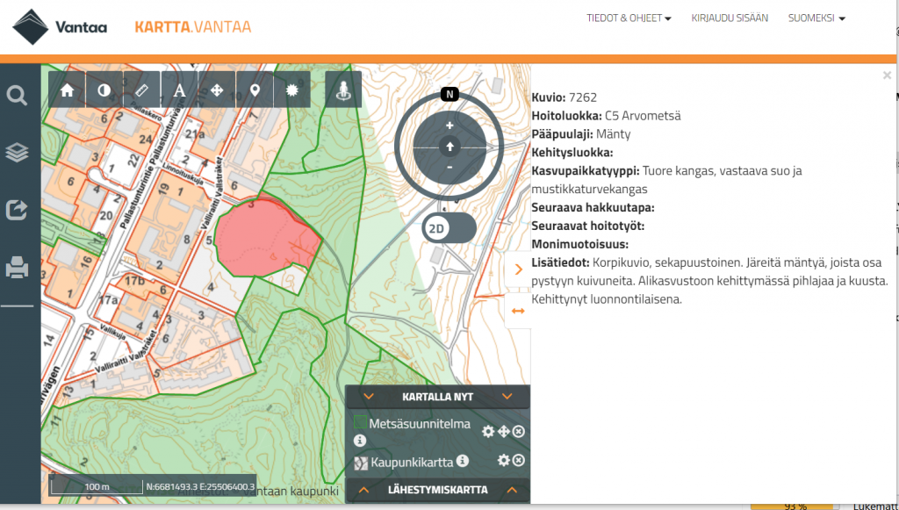899x510 pixels.
Task: Select the location pin marker tool
Action: 255,90
